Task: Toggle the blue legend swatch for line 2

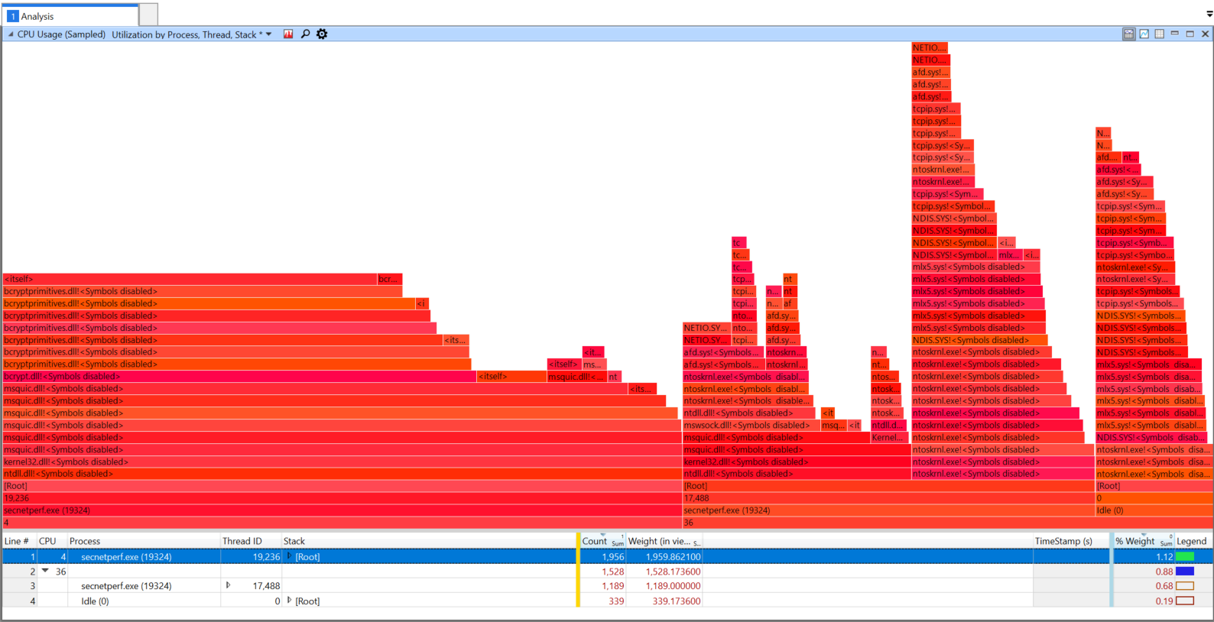Action: (1185, 572)
